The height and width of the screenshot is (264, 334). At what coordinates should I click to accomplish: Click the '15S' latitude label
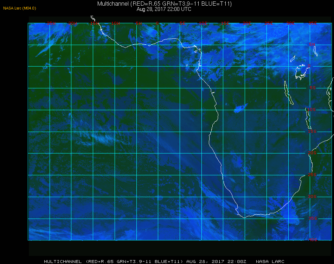(x=312, y=131)
